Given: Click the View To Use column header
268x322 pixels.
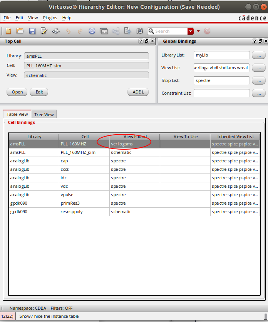Looking at the screenshot, I should 185,137.
